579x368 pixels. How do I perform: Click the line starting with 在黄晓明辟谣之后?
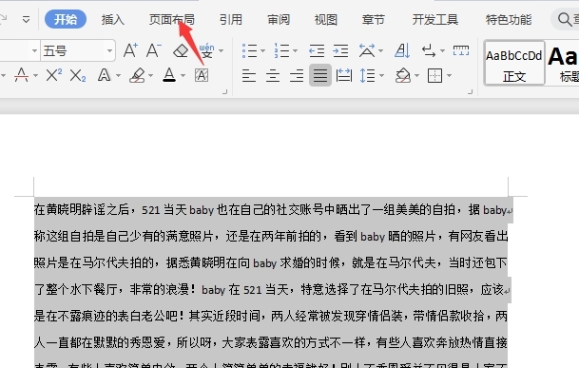273,210
